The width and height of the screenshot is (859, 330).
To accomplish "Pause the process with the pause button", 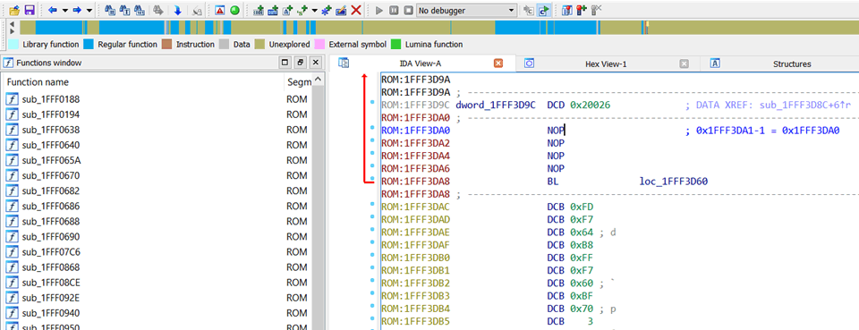I will click(x=394, y=10).
